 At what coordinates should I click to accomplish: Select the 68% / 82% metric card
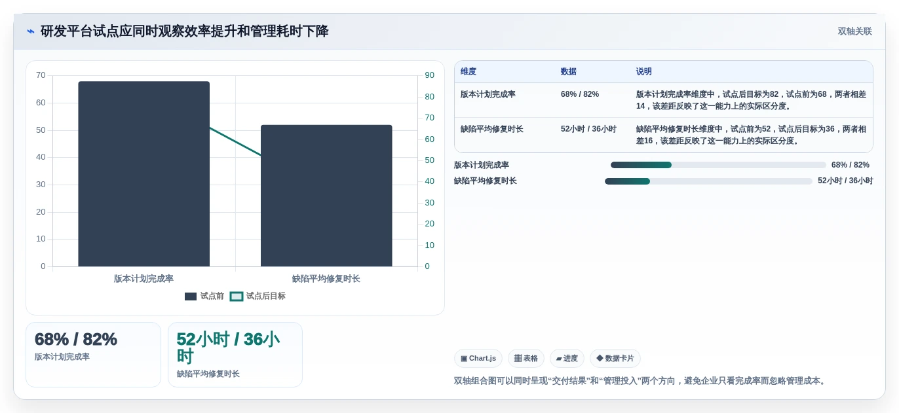[93, 354]
